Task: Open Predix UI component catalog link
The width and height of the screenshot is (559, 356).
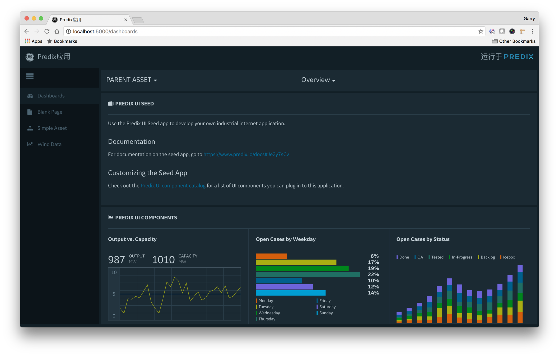Action: [x=173, y=186]
